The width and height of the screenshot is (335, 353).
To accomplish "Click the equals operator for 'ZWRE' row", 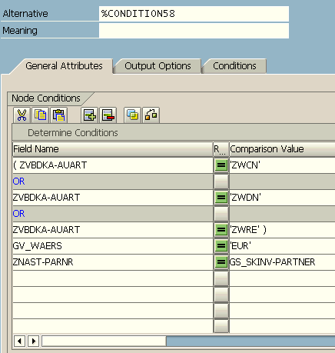I will click(x=221, y=230).
